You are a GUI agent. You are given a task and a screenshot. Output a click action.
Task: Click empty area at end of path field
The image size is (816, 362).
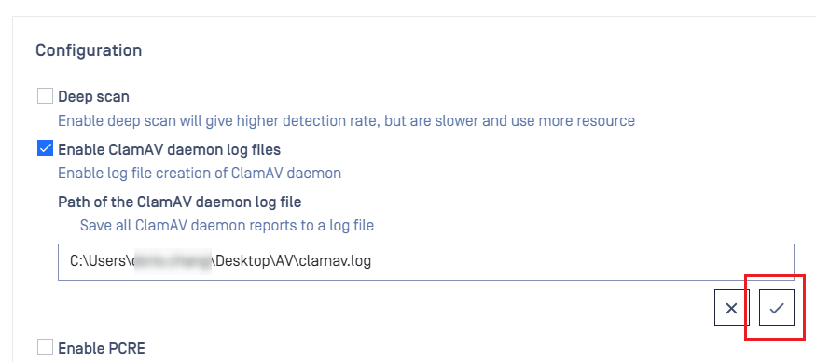coord(583,262)
